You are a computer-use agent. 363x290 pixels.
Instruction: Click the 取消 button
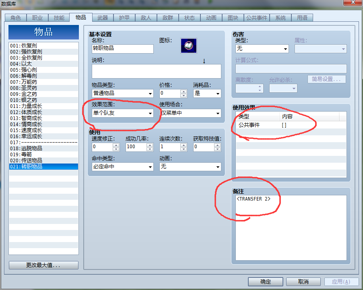pyautogui.click(x=303, y=282)
